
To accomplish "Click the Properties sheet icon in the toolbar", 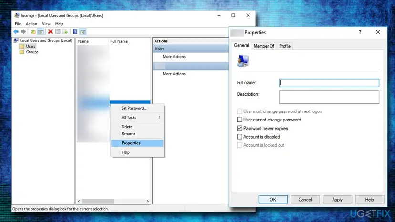I will click(x=58, y=32).
